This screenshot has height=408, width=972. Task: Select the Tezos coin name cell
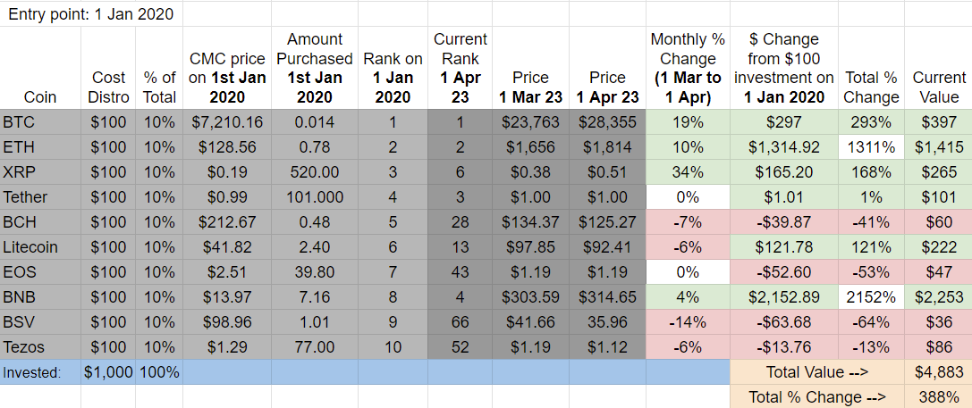coord(40,346)
